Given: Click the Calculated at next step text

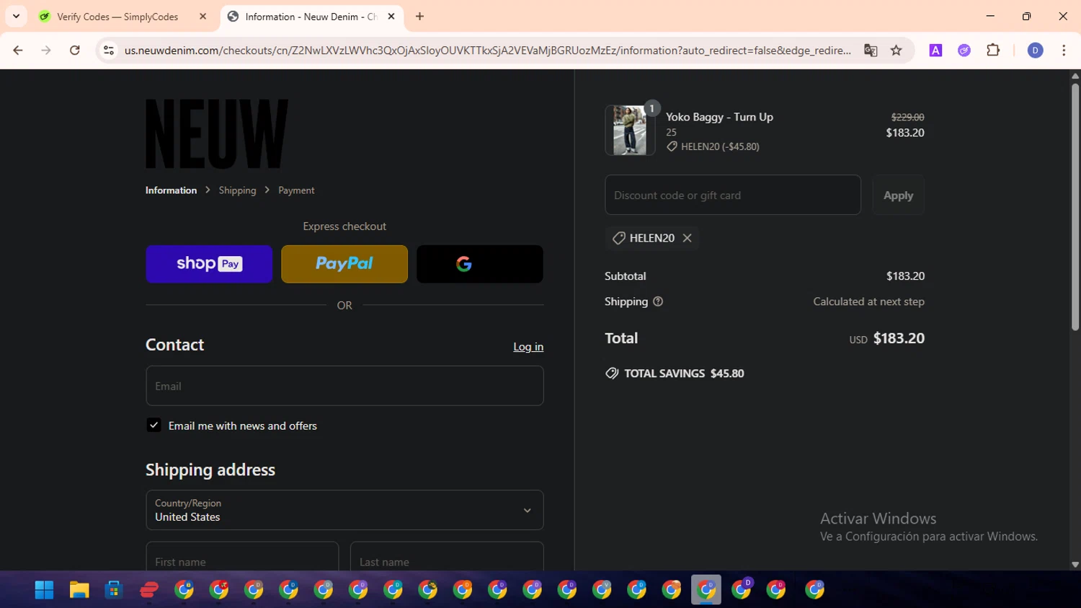Looking at the screenshot, I should click(868, 301).
